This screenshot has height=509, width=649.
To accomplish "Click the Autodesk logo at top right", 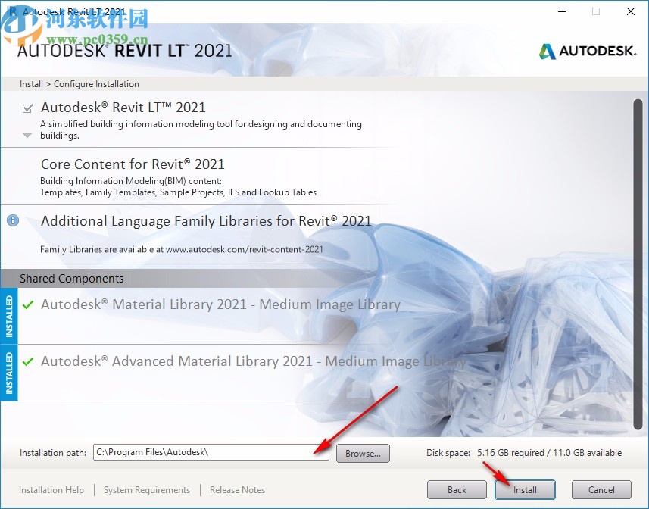I will [x=588, y=52].
